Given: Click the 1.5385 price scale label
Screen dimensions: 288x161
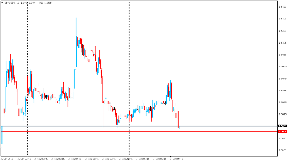Looking at the screenshot, I should [x=282, y=150].
